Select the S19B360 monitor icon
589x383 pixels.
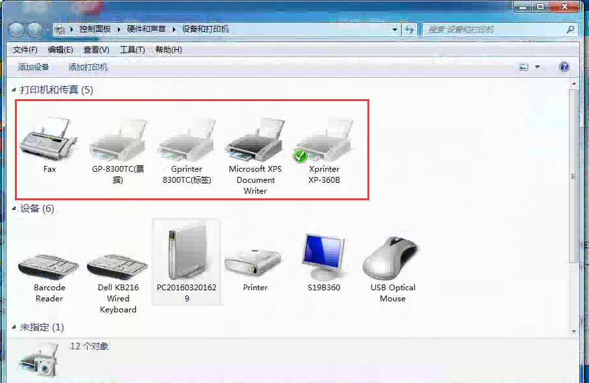coord(324,257)
